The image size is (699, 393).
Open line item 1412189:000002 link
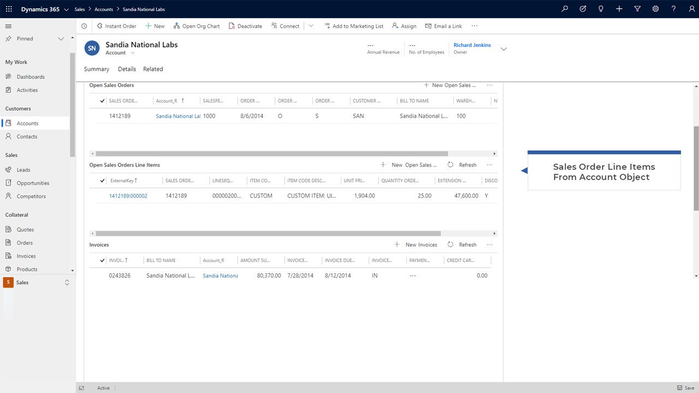128,196
